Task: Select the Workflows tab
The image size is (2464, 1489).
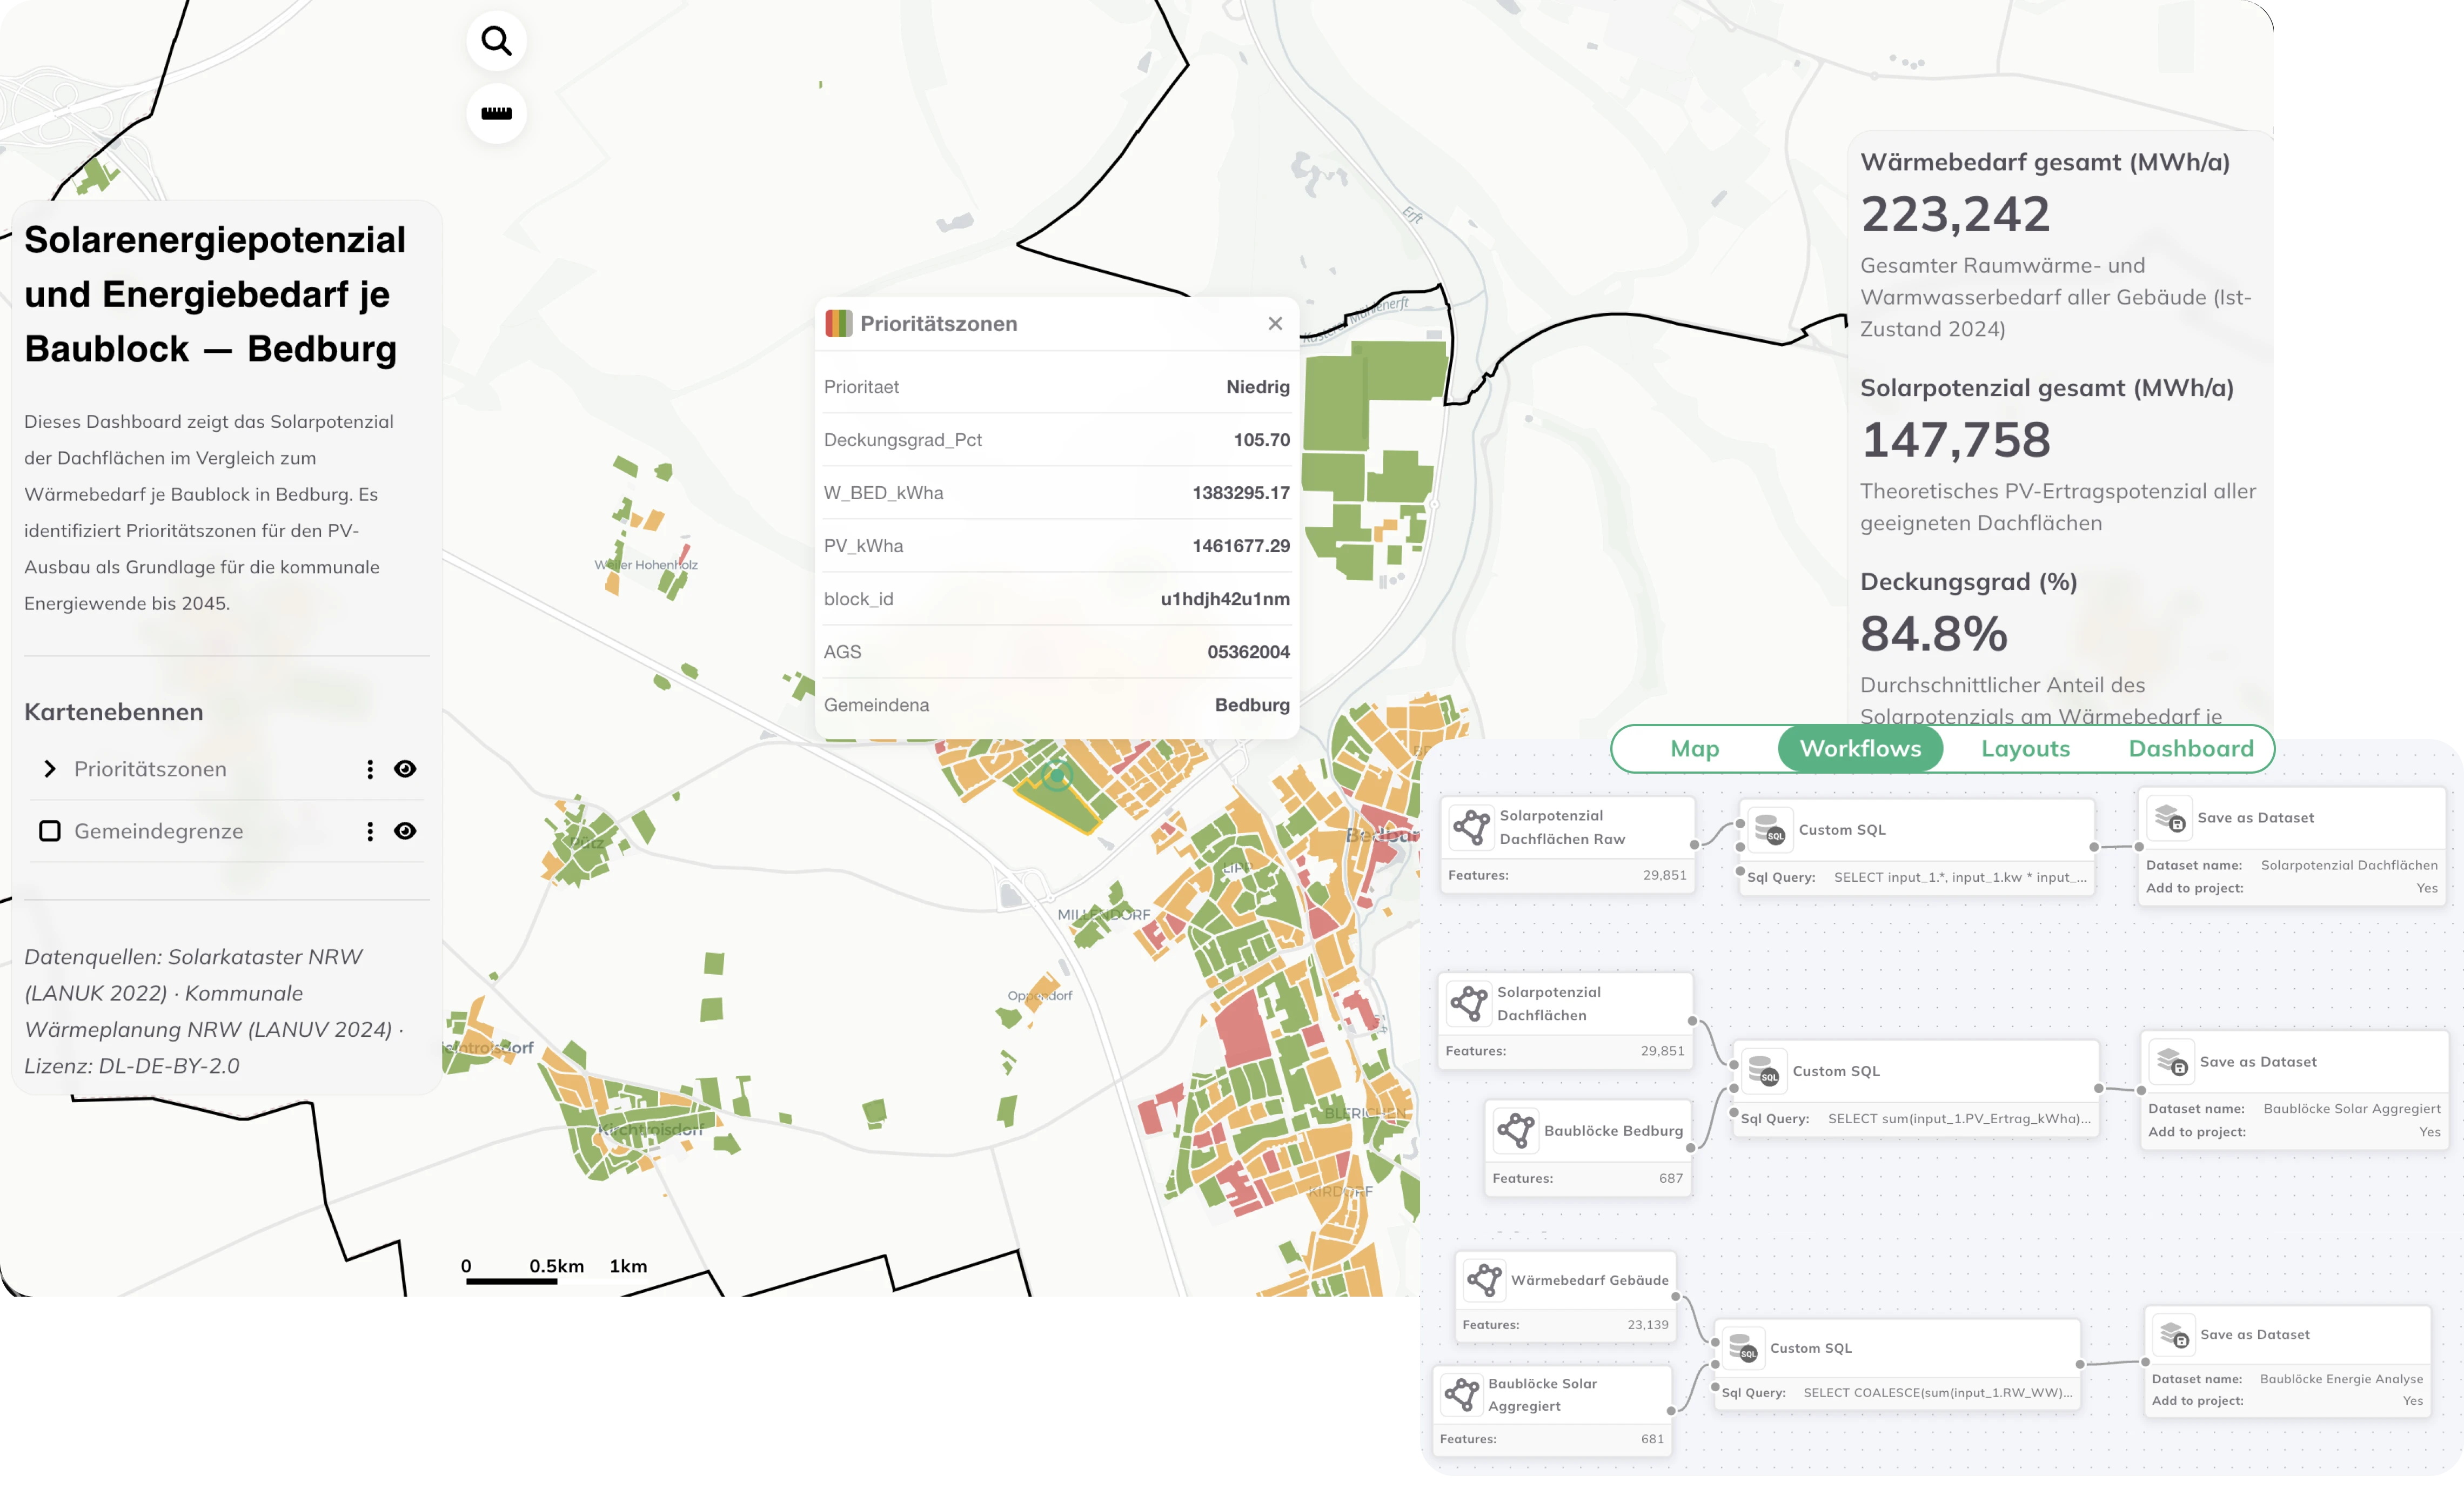Action: (x=1860, y=748)
